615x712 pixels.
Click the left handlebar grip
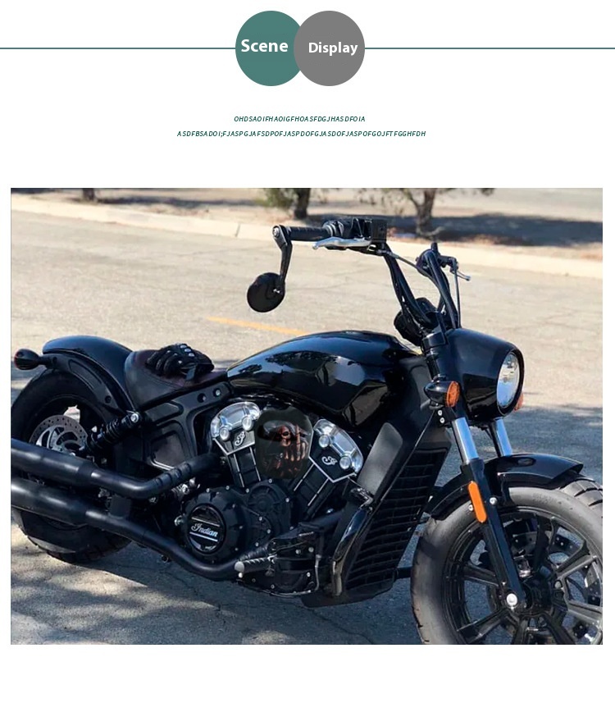pyautogui.click(x=307, y=234)
